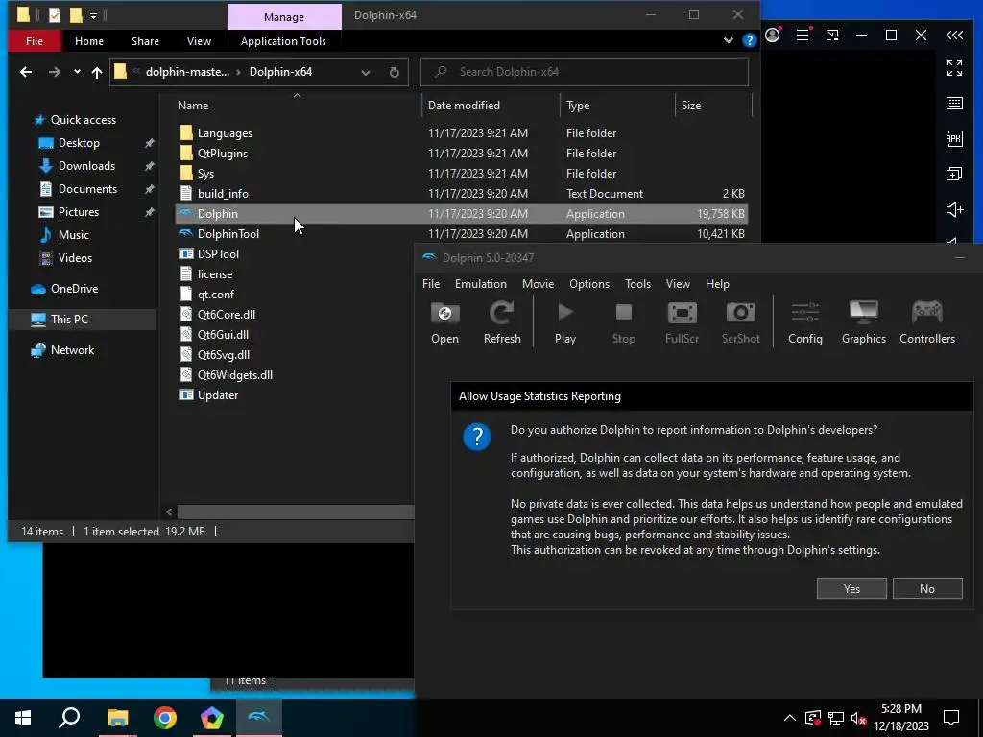Sort files by the Type column header
983x737 pixels.
617,106
